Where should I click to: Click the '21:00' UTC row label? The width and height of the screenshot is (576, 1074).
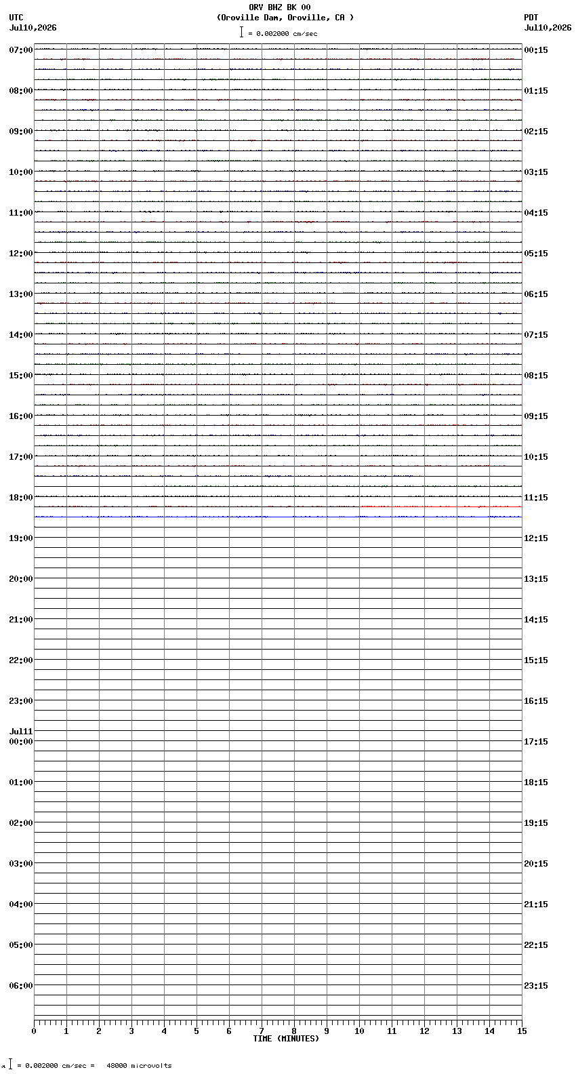tap(21, 620)
